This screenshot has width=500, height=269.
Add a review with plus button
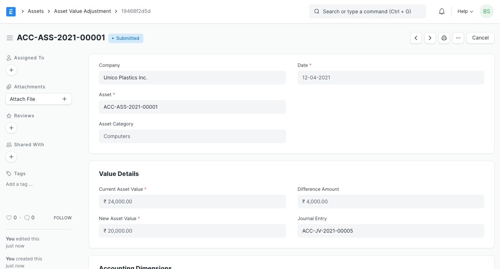11,128
